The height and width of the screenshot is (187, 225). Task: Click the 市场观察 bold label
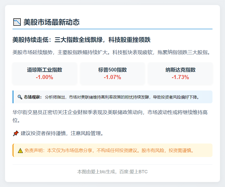tap(33, 97)
